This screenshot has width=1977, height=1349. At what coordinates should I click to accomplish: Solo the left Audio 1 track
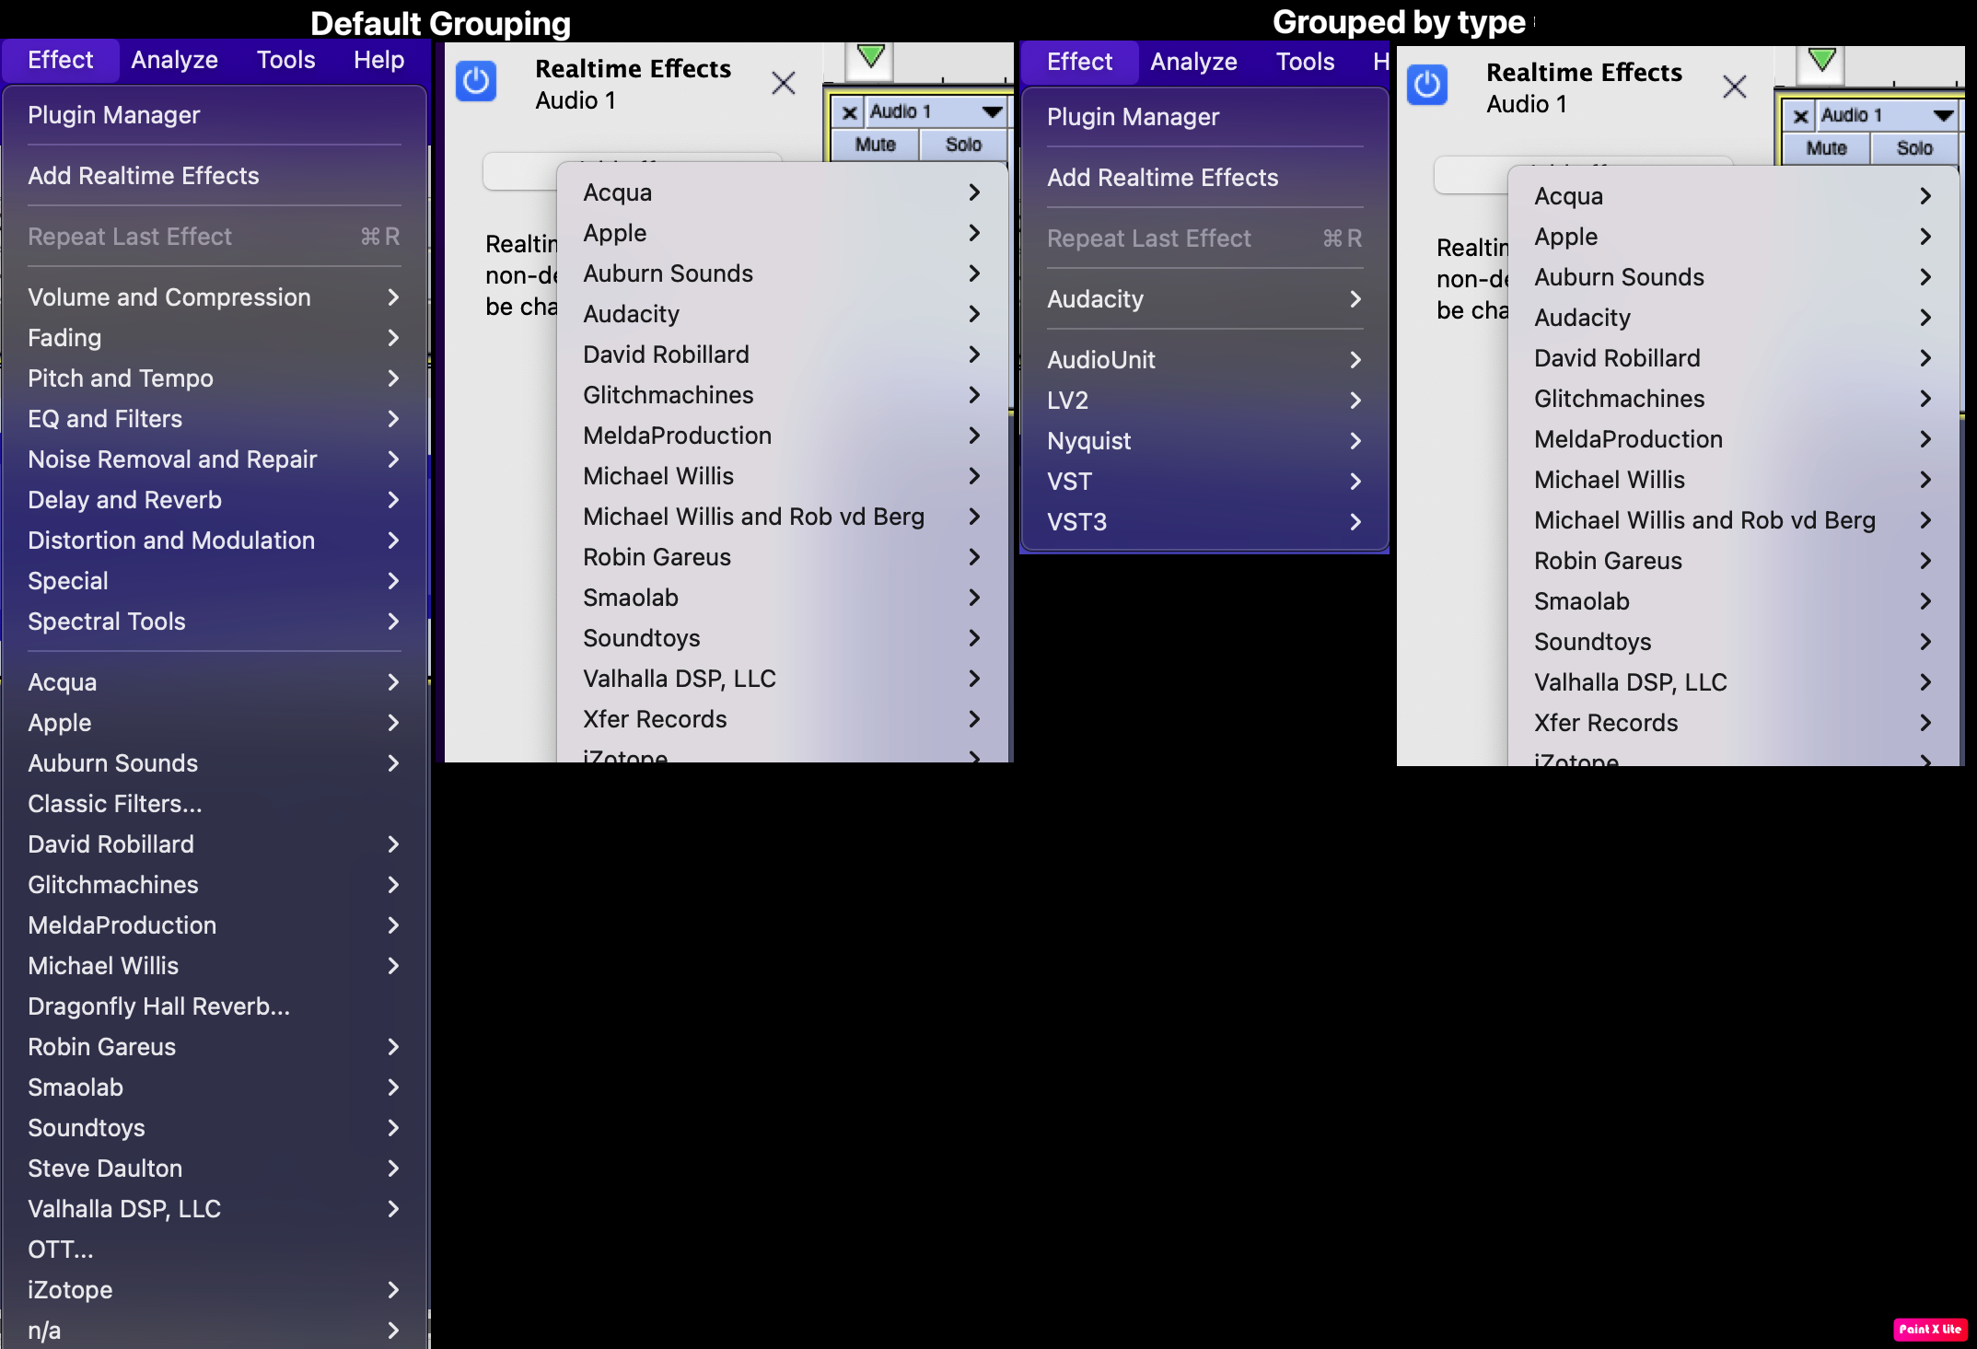963,145
